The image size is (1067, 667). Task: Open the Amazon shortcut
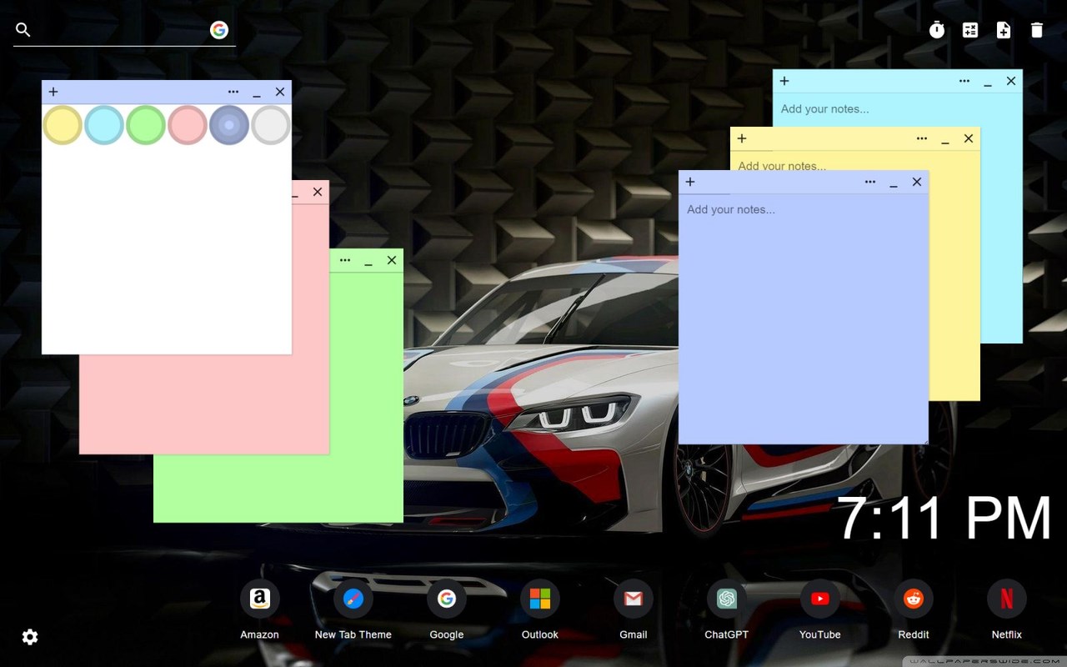coord(260,599)
